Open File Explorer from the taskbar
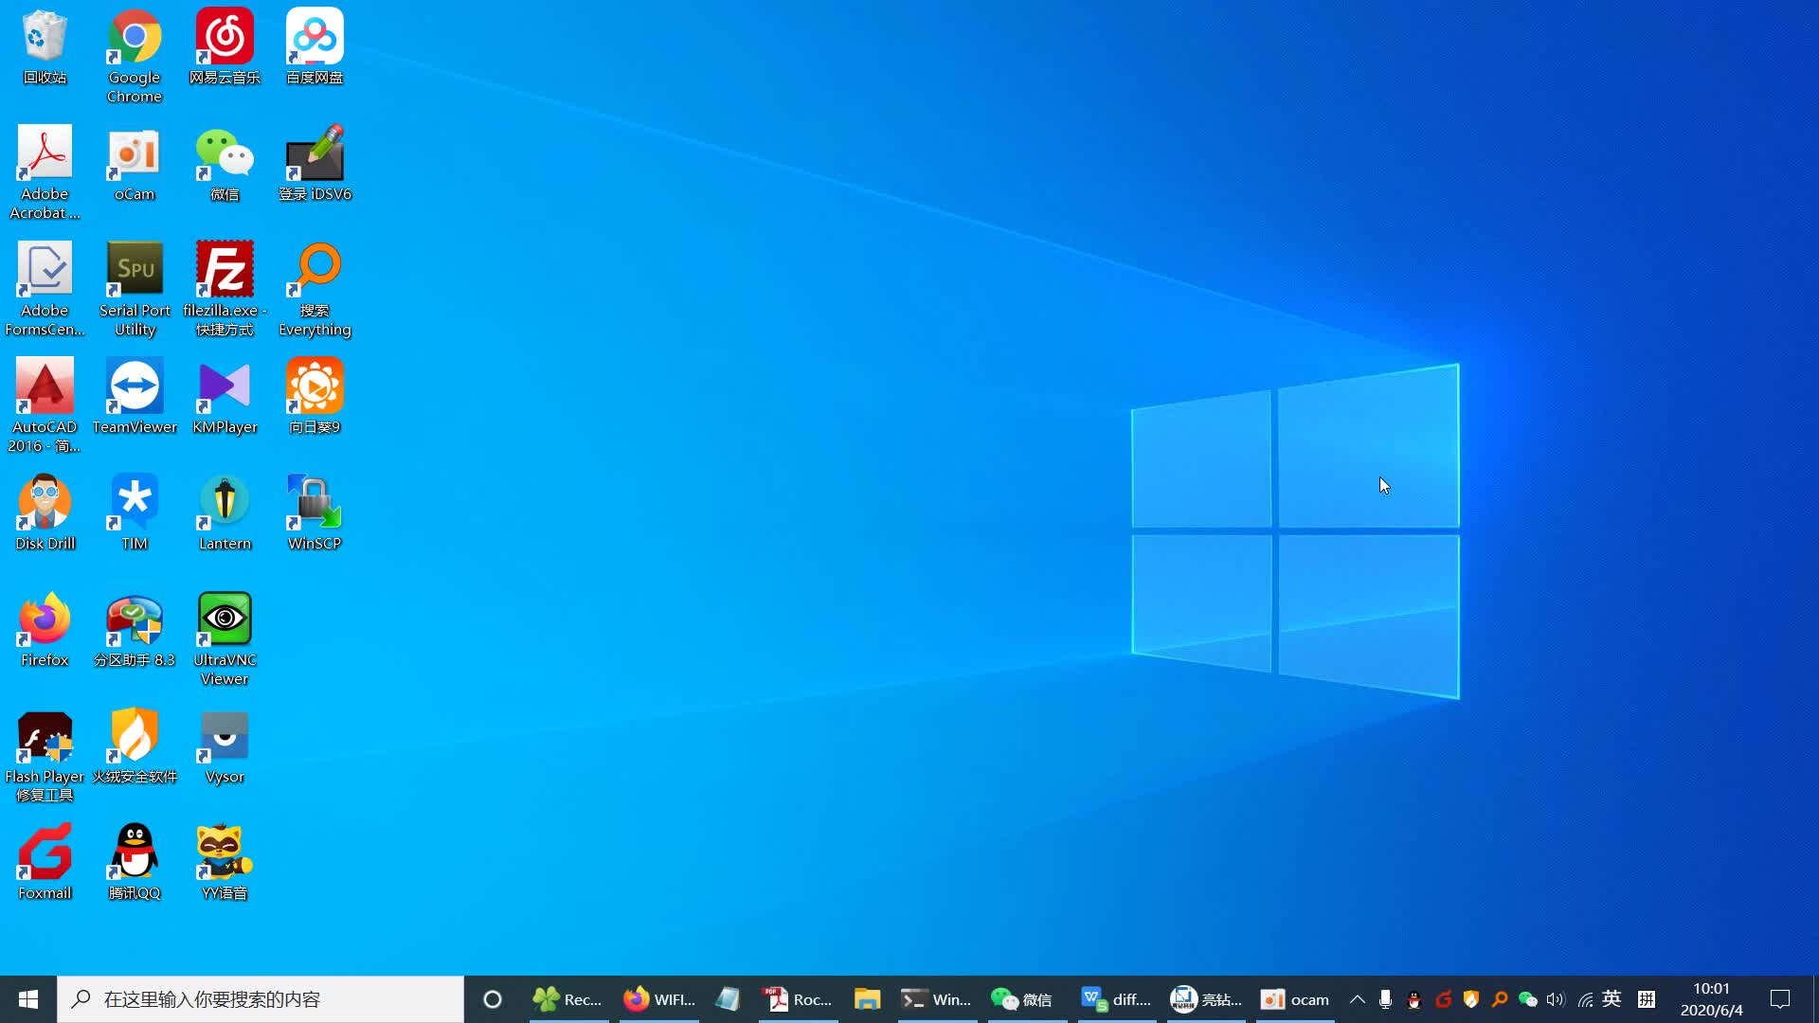Image resolution: width=1819 pixels, height=1023 pixels. (x=867, y=999)
